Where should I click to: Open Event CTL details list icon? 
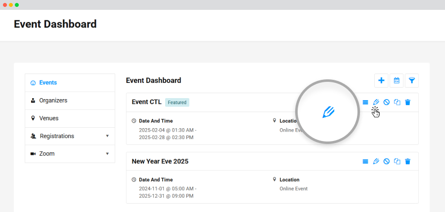pyautogui.click(x=365, y=102)
